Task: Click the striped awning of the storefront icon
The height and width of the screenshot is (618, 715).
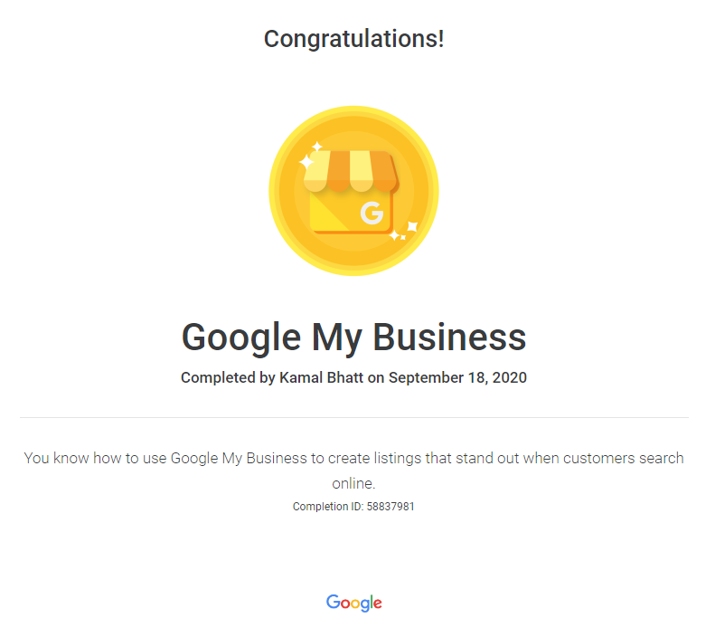Action: pos(351,171)
